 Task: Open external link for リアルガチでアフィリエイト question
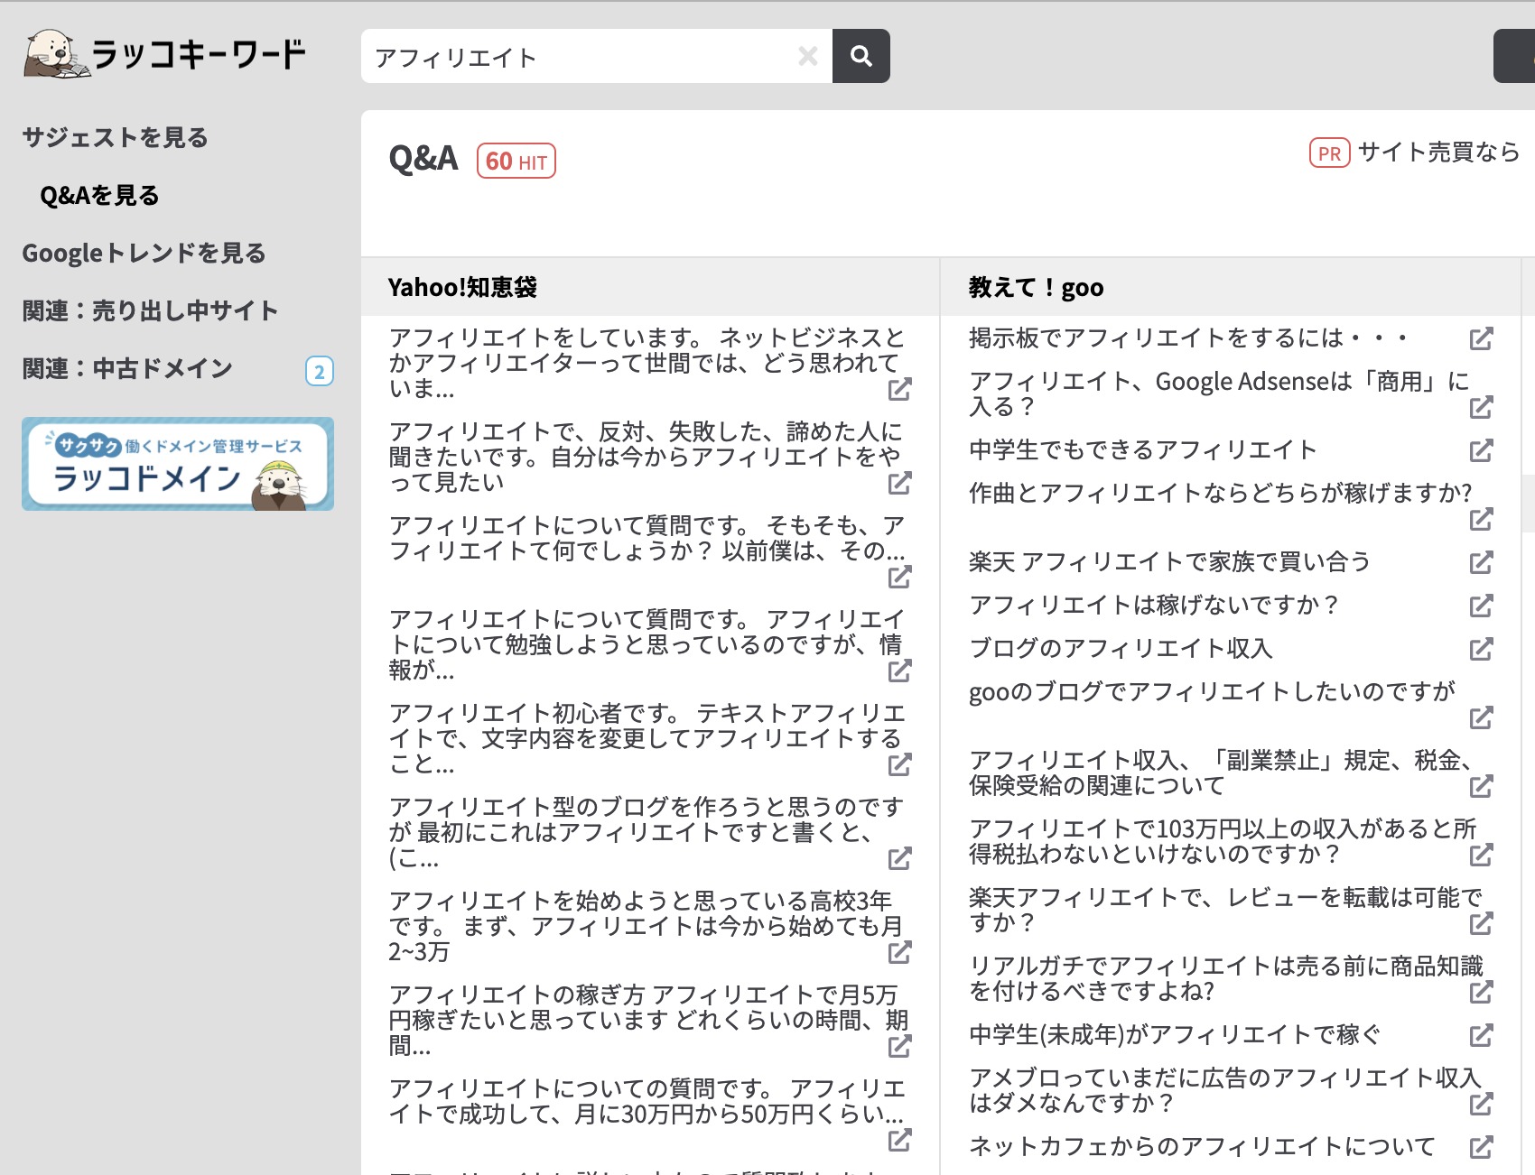click(1481, 992)
